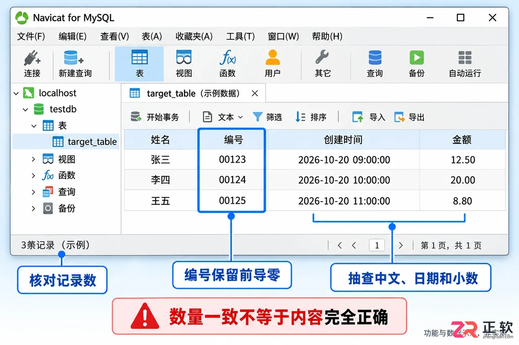
Task: Click the 2026-10-20 09:00:00 cell
Action: pos(344,160)
